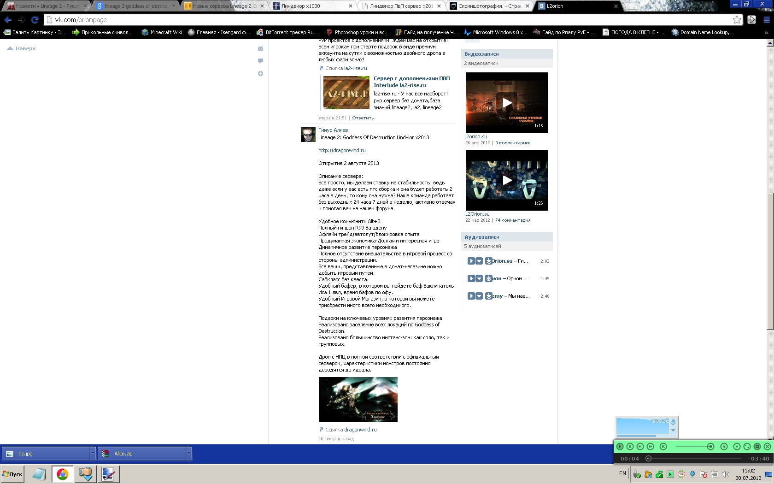
Task: Click the square stop button in media player
Action: click(x=757, y=446)
